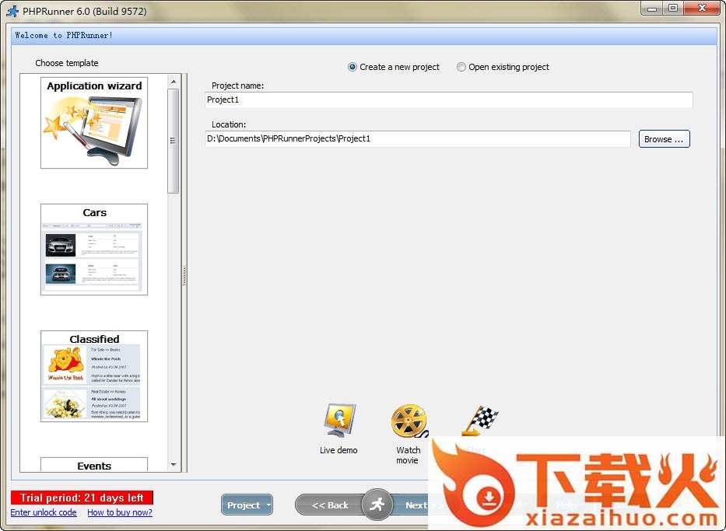
Task: Click template list scroll down arrow
Action: tap(174, 464)
